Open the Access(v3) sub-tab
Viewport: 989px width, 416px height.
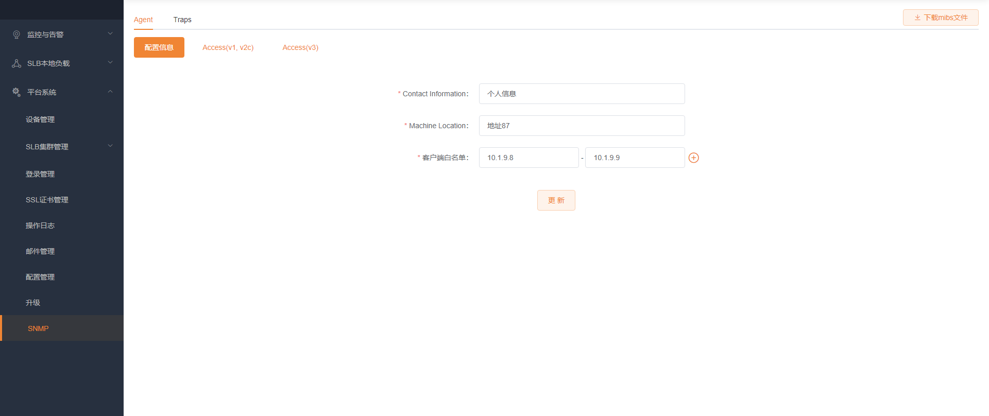[x=300, y=47]
